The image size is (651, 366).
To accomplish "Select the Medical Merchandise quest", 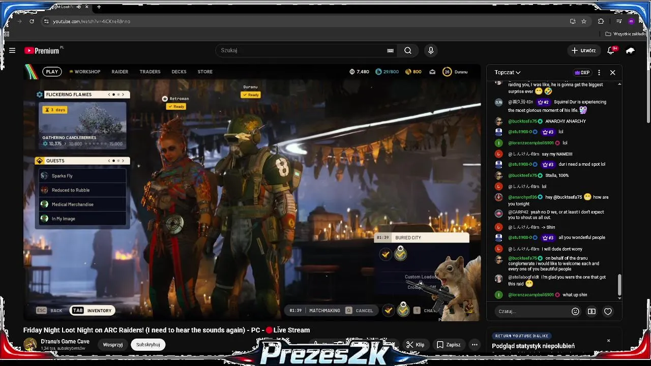I will (82, 204).
